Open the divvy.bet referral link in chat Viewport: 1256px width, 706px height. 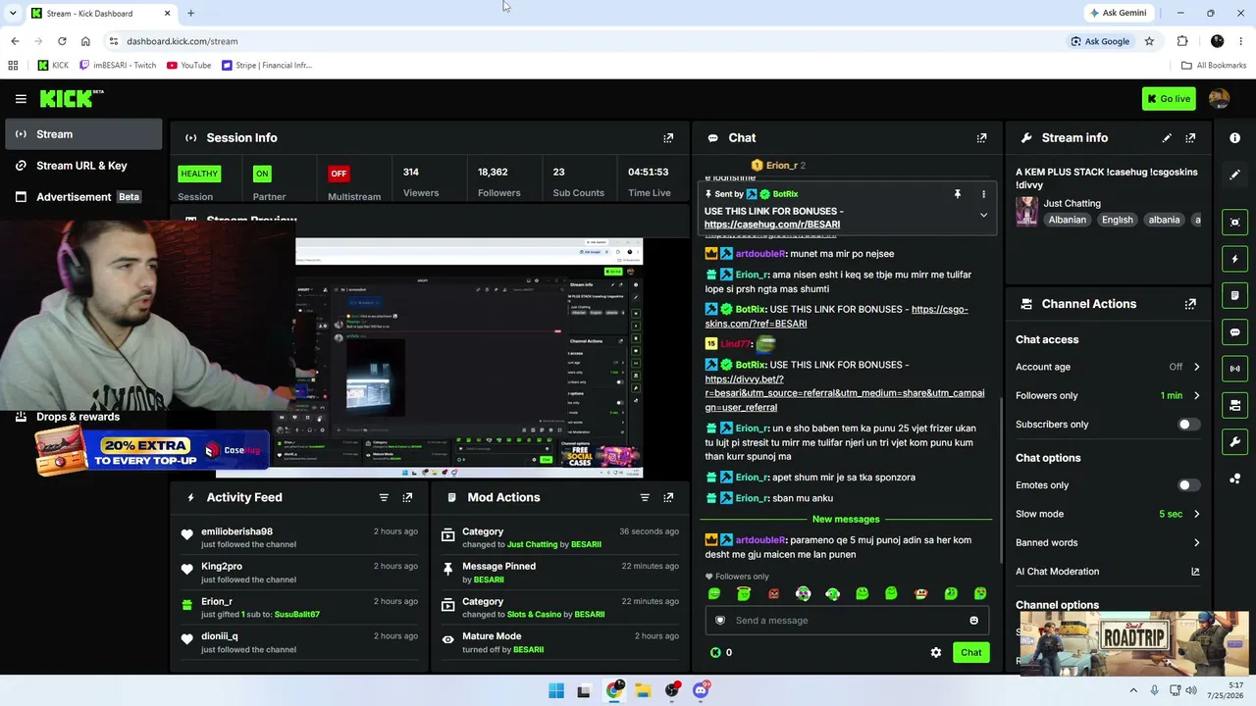pyautogui.click(x=844, y=393)
